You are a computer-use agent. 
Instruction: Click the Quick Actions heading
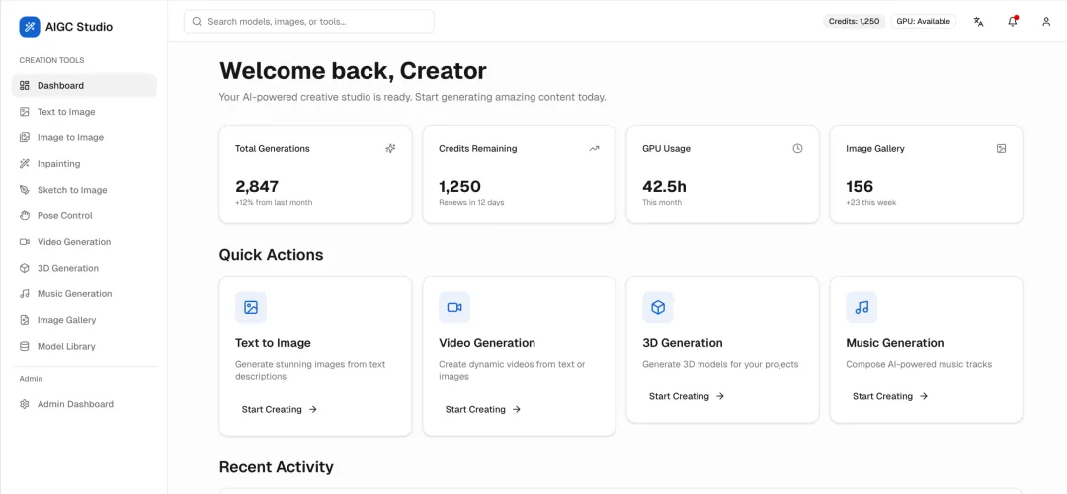pos(271,255)
